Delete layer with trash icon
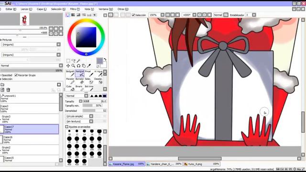306x172 pixels. tap(8, 90)
